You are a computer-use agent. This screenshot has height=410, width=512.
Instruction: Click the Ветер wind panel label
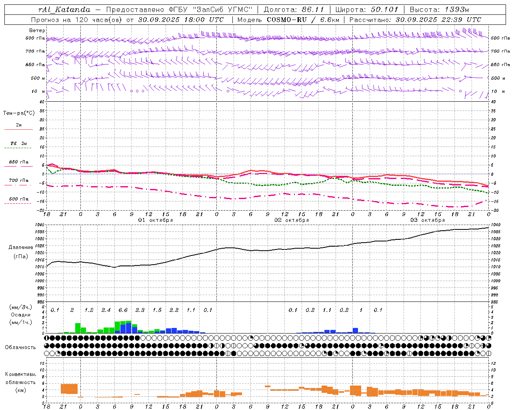pos(37,30)
